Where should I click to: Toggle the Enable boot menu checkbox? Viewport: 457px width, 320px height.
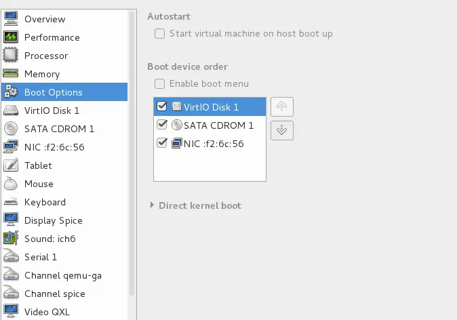coord(159,84)
